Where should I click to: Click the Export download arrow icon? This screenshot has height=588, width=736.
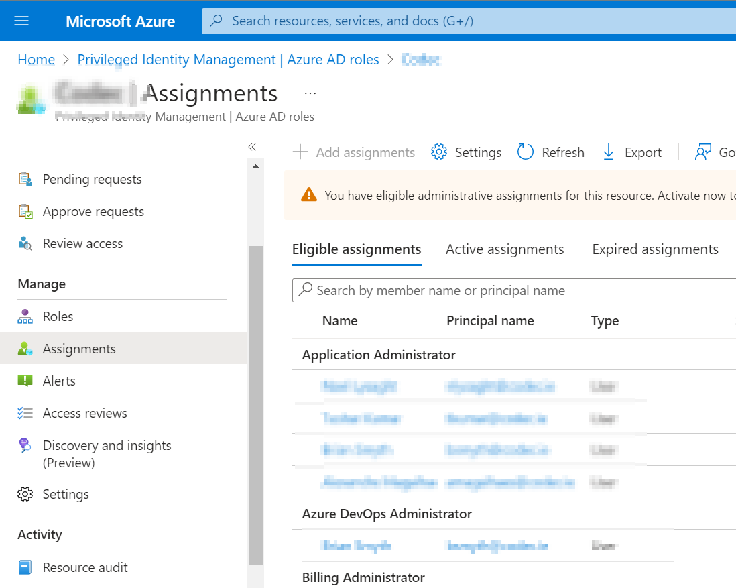(x=609, y=152)
